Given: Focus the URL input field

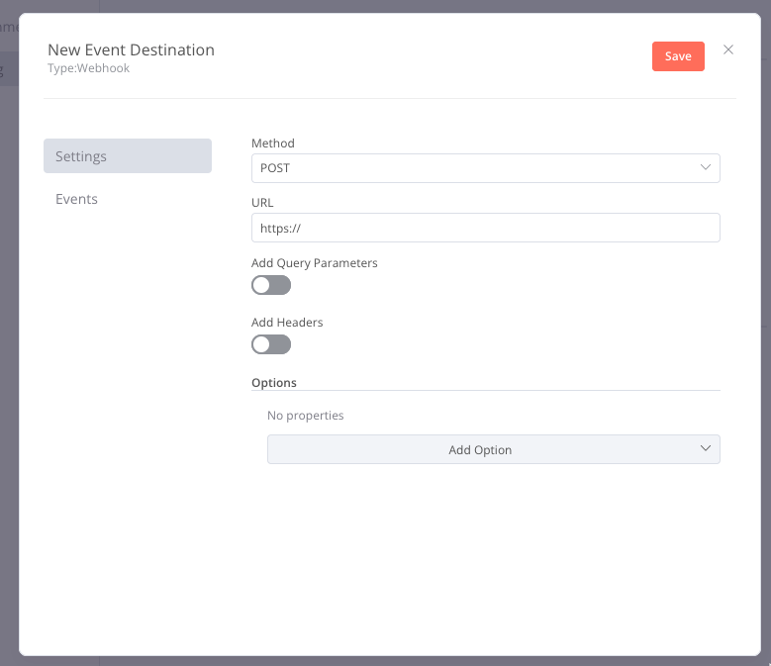Looking at the screenshot, I should tap(485, 228).
